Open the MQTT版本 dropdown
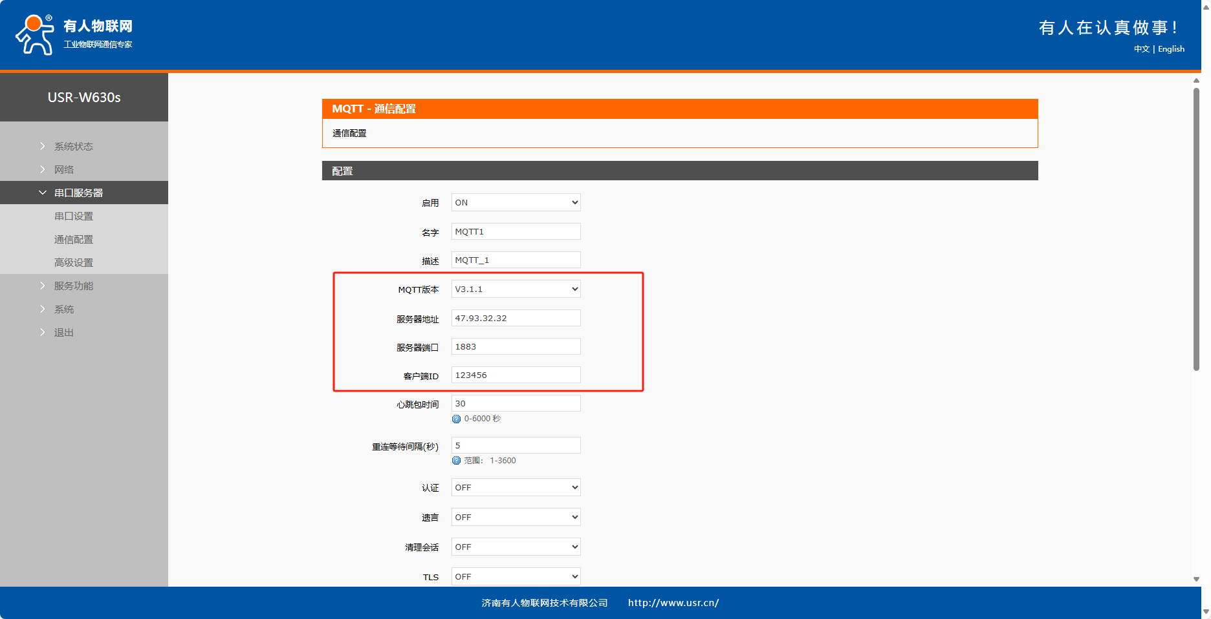Viewport: 1211px width, 619px height. pos(516,289)
